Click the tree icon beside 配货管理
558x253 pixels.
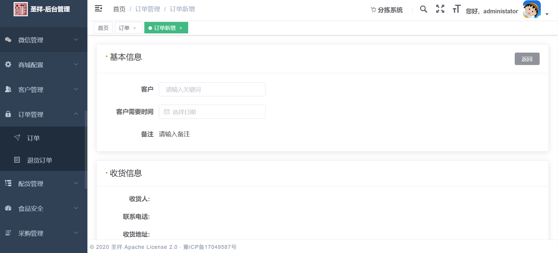[x=8, y=183]
